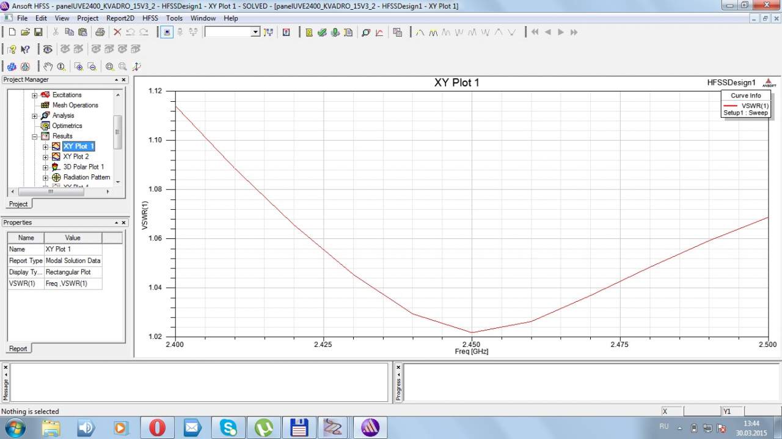The width and height of the screenshot is (782, 439).
Task: Collapse the Results tree node
Action: (35, 136)
